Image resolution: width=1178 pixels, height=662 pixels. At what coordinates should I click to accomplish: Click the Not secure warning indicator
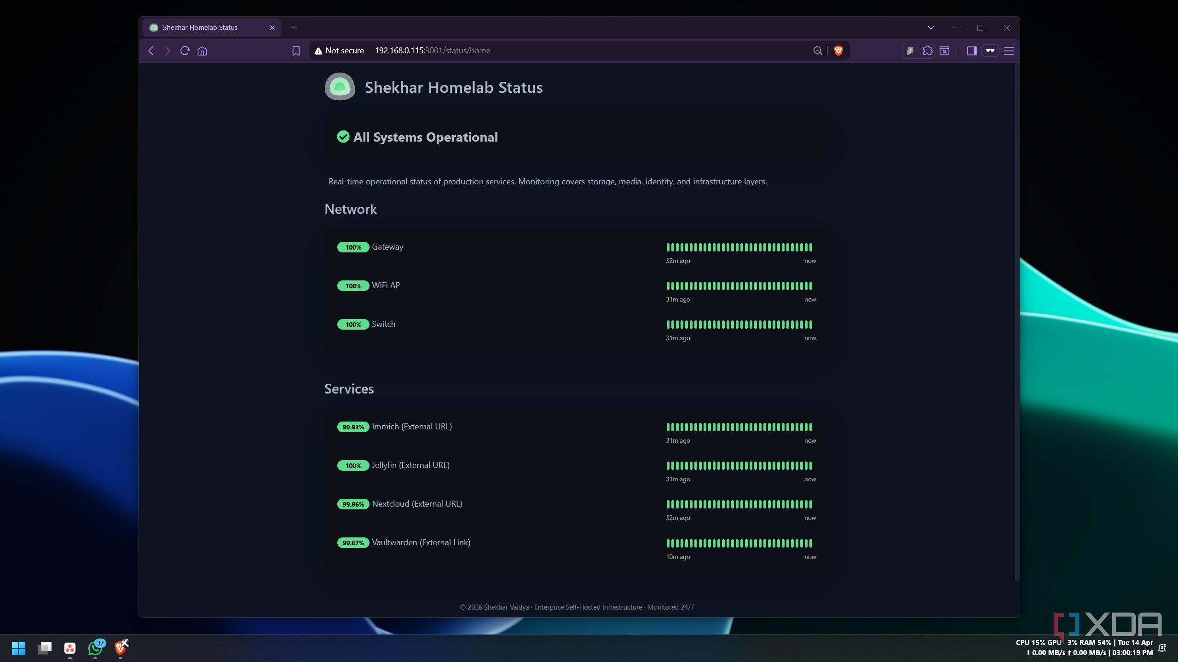[339, 51]
